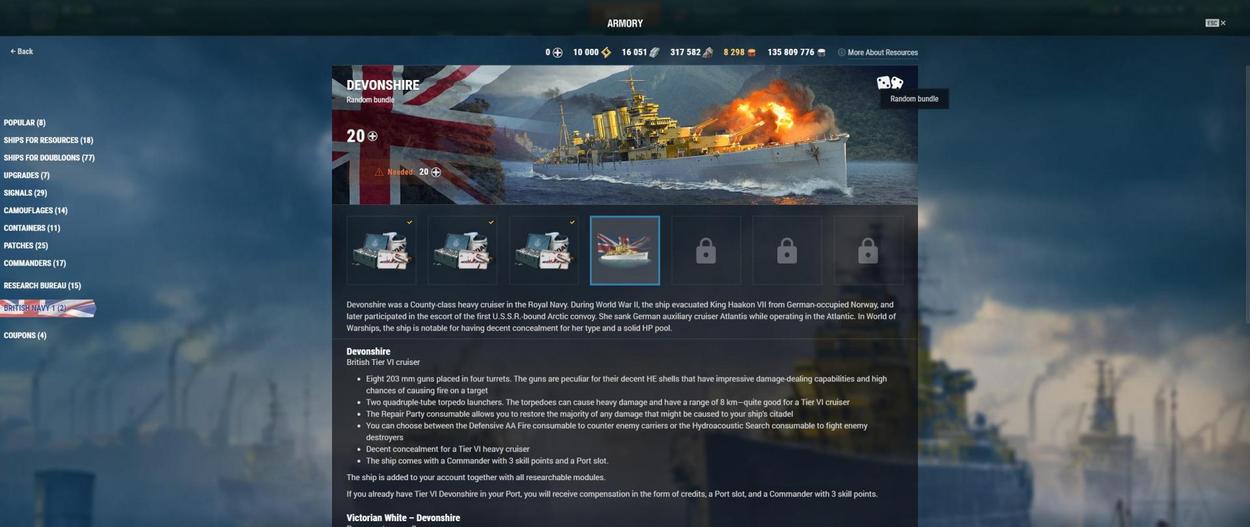Open the Camouflages category
This screenshot has width=1250, height=527.
tap(35, 210)
